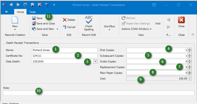Image resolution: width=197 pixels, height=104 pixels.
Task: Click Save and New button
Action: 45,29
